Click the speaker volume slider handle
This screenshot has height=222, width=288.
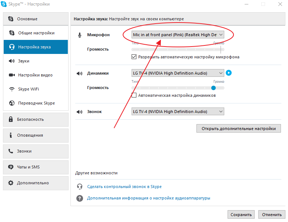coord(213,88)
